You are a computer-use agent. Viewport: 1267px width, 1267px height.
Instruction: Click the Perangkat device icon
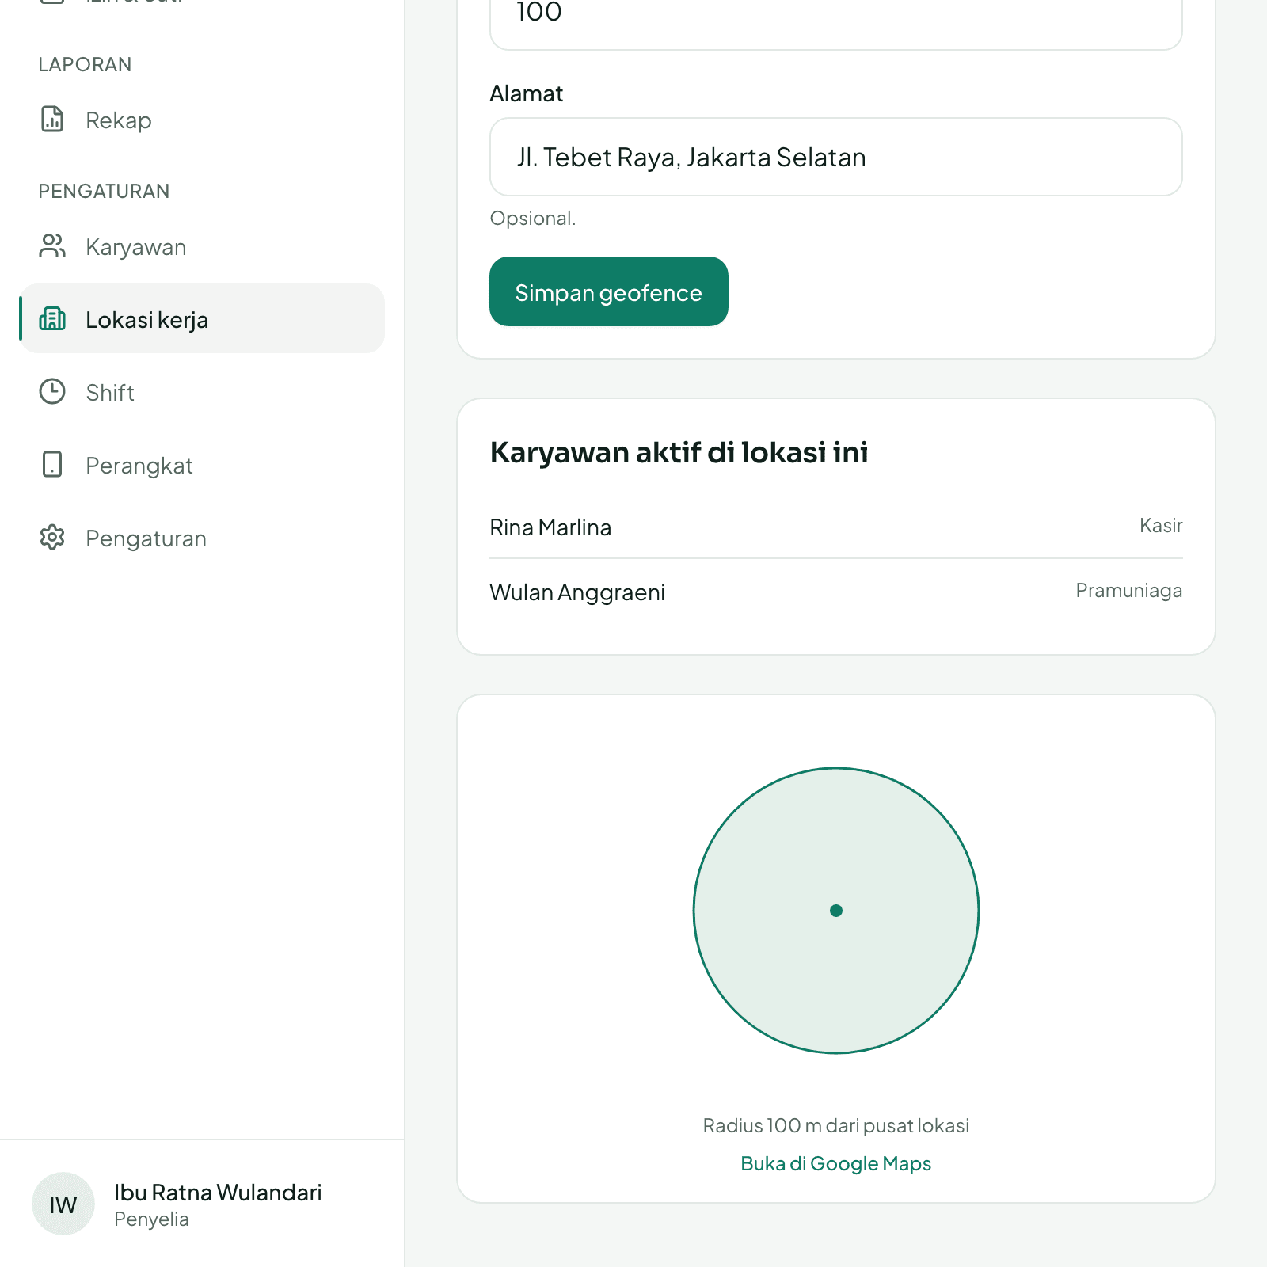pyautogui.click(x=52, y=464)
